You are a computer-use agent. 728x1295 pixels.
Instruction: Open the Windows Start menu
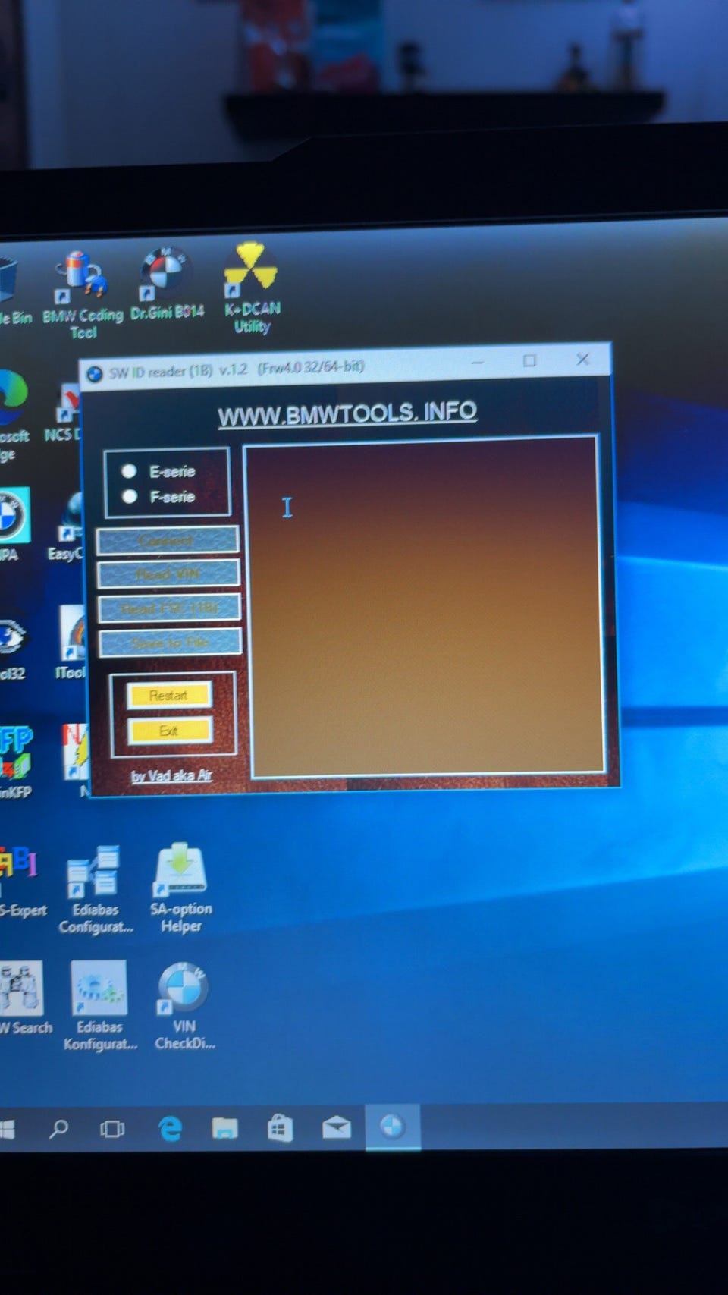[7, 1130]
